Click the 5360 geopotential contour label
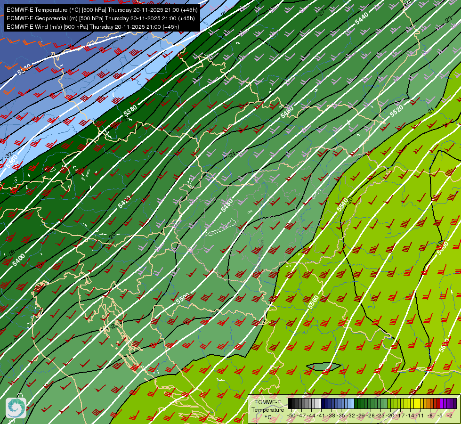Viewport: 461px width, 424px height. coord(12,162)
